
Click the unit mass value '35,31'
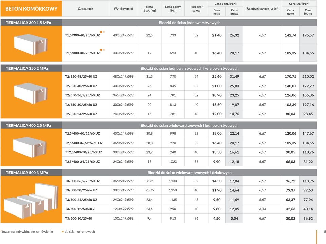[x=150, y=181]
